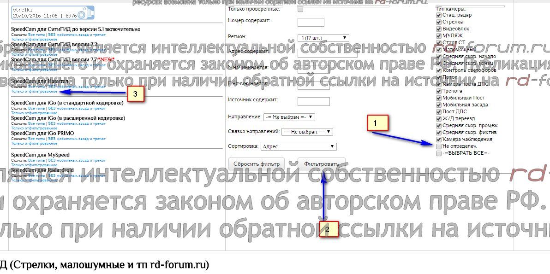Expand the 'Направление' dropdown

289,117
